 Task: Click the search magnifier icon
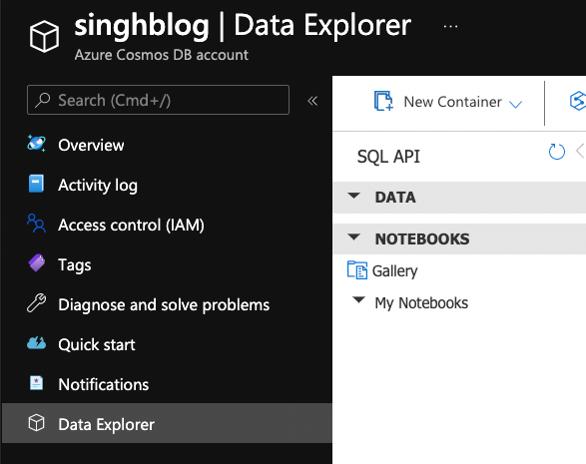[42, 100]
